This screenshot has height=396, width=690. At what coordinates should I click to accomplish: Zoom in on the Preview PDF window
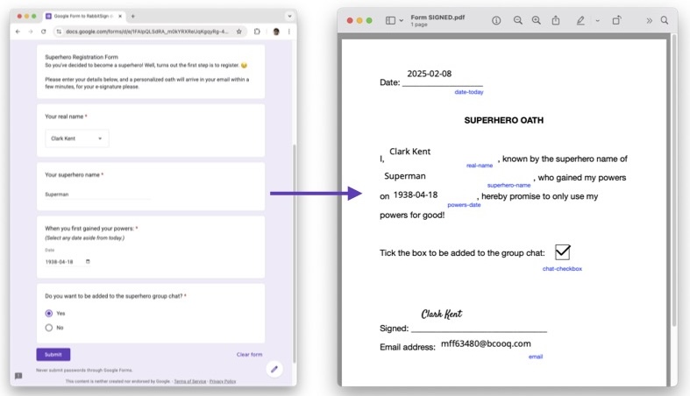[537, 21]
